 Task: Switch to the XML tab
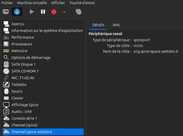116,25
